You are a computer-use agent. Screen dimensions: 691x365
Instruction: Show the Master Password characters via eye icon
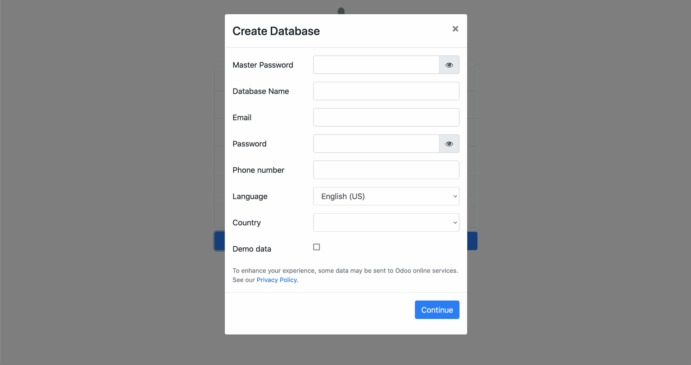click(x=449, y=65)
